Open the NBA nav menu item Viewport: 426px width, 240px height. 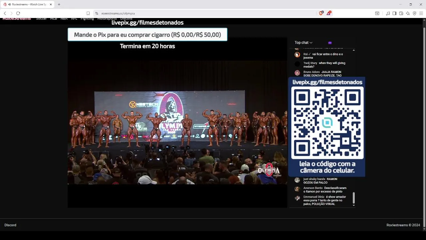[64, 19]
